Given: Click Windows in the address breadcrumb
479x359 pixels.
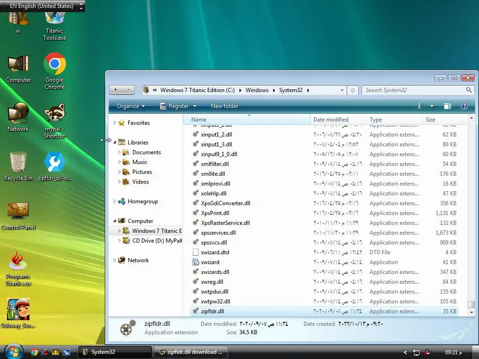Looking at the screenshot, I should coord(257,90).
